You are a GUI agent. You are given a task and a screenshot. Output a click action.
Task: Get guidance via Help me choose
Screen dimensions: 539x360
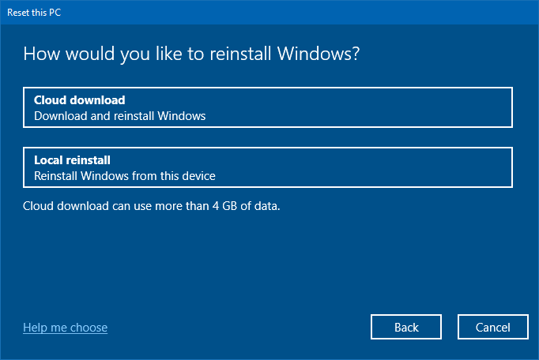pyautogui.click(x=66, y=328)
